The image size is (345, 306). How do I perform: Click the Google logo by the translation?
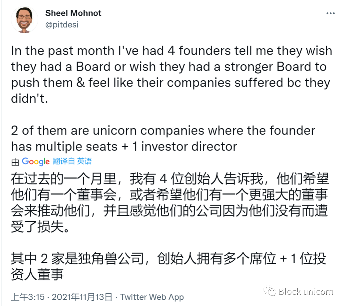(x=35, y=161)
